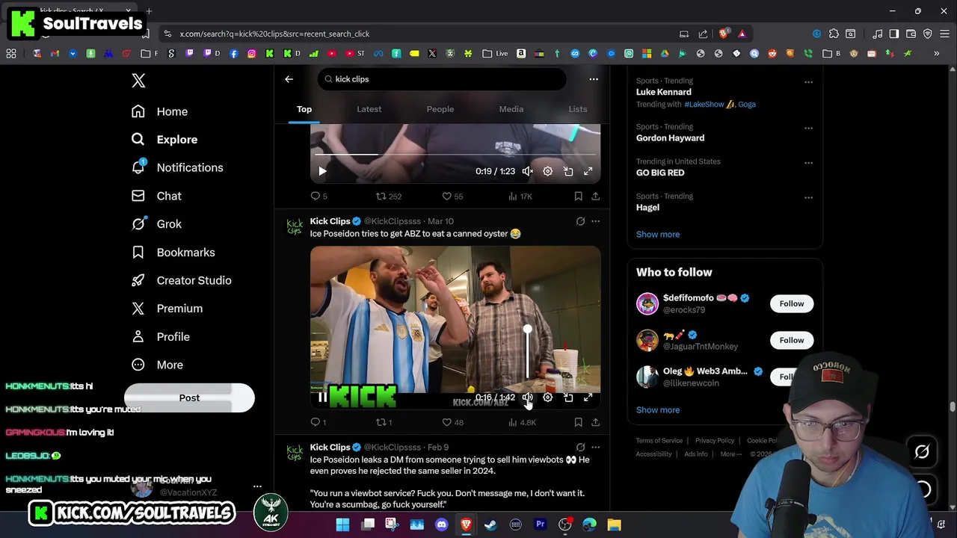Open settings gear on first video
The image size is (957, 538).
(x=547, y=171)
